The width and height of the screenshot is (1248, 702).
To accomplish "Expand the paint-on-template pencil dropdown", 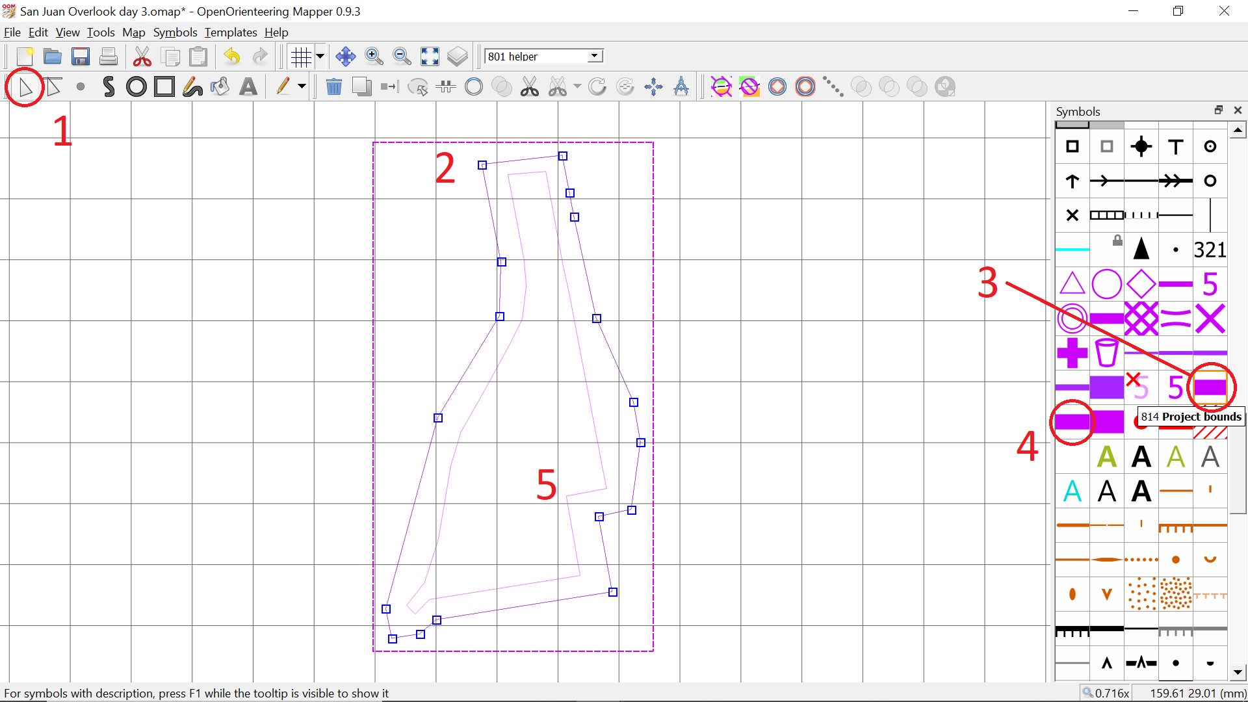I will [302, 86].
